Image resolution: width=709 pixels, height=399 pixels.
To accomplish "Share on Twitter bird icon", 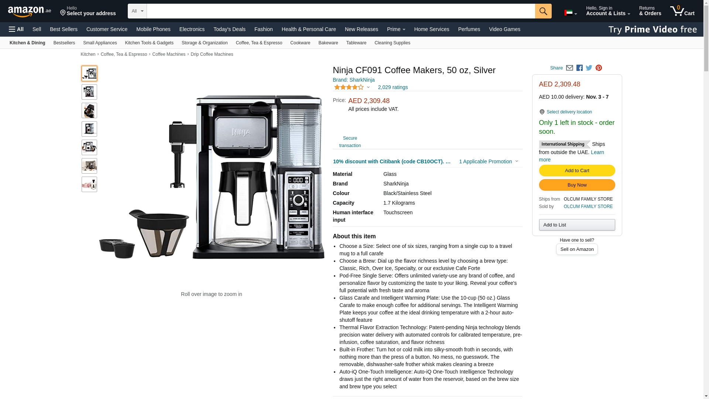I will pos(589,68).
